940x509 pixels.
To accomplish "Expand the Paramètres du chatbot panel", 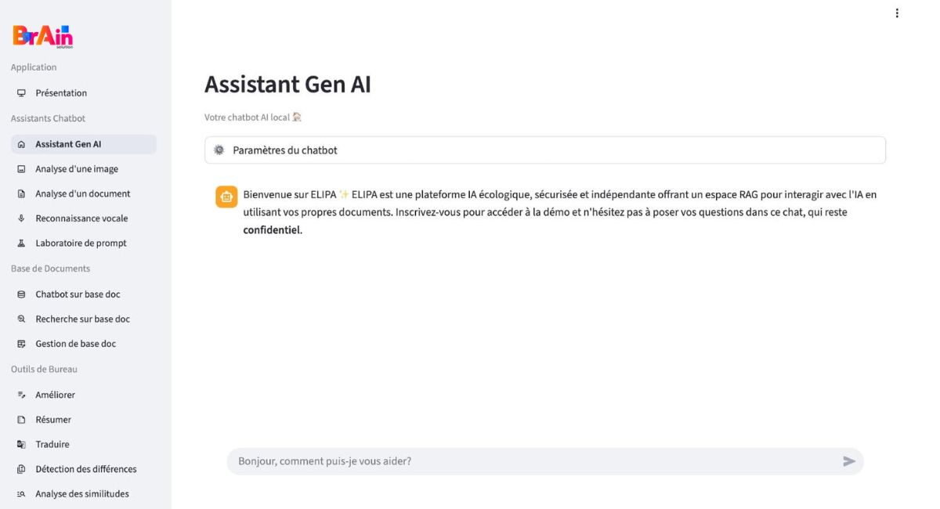I will [x=544, y=150].
